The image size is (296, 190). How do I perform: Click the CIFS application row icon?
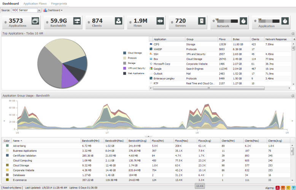pos(151,44)
